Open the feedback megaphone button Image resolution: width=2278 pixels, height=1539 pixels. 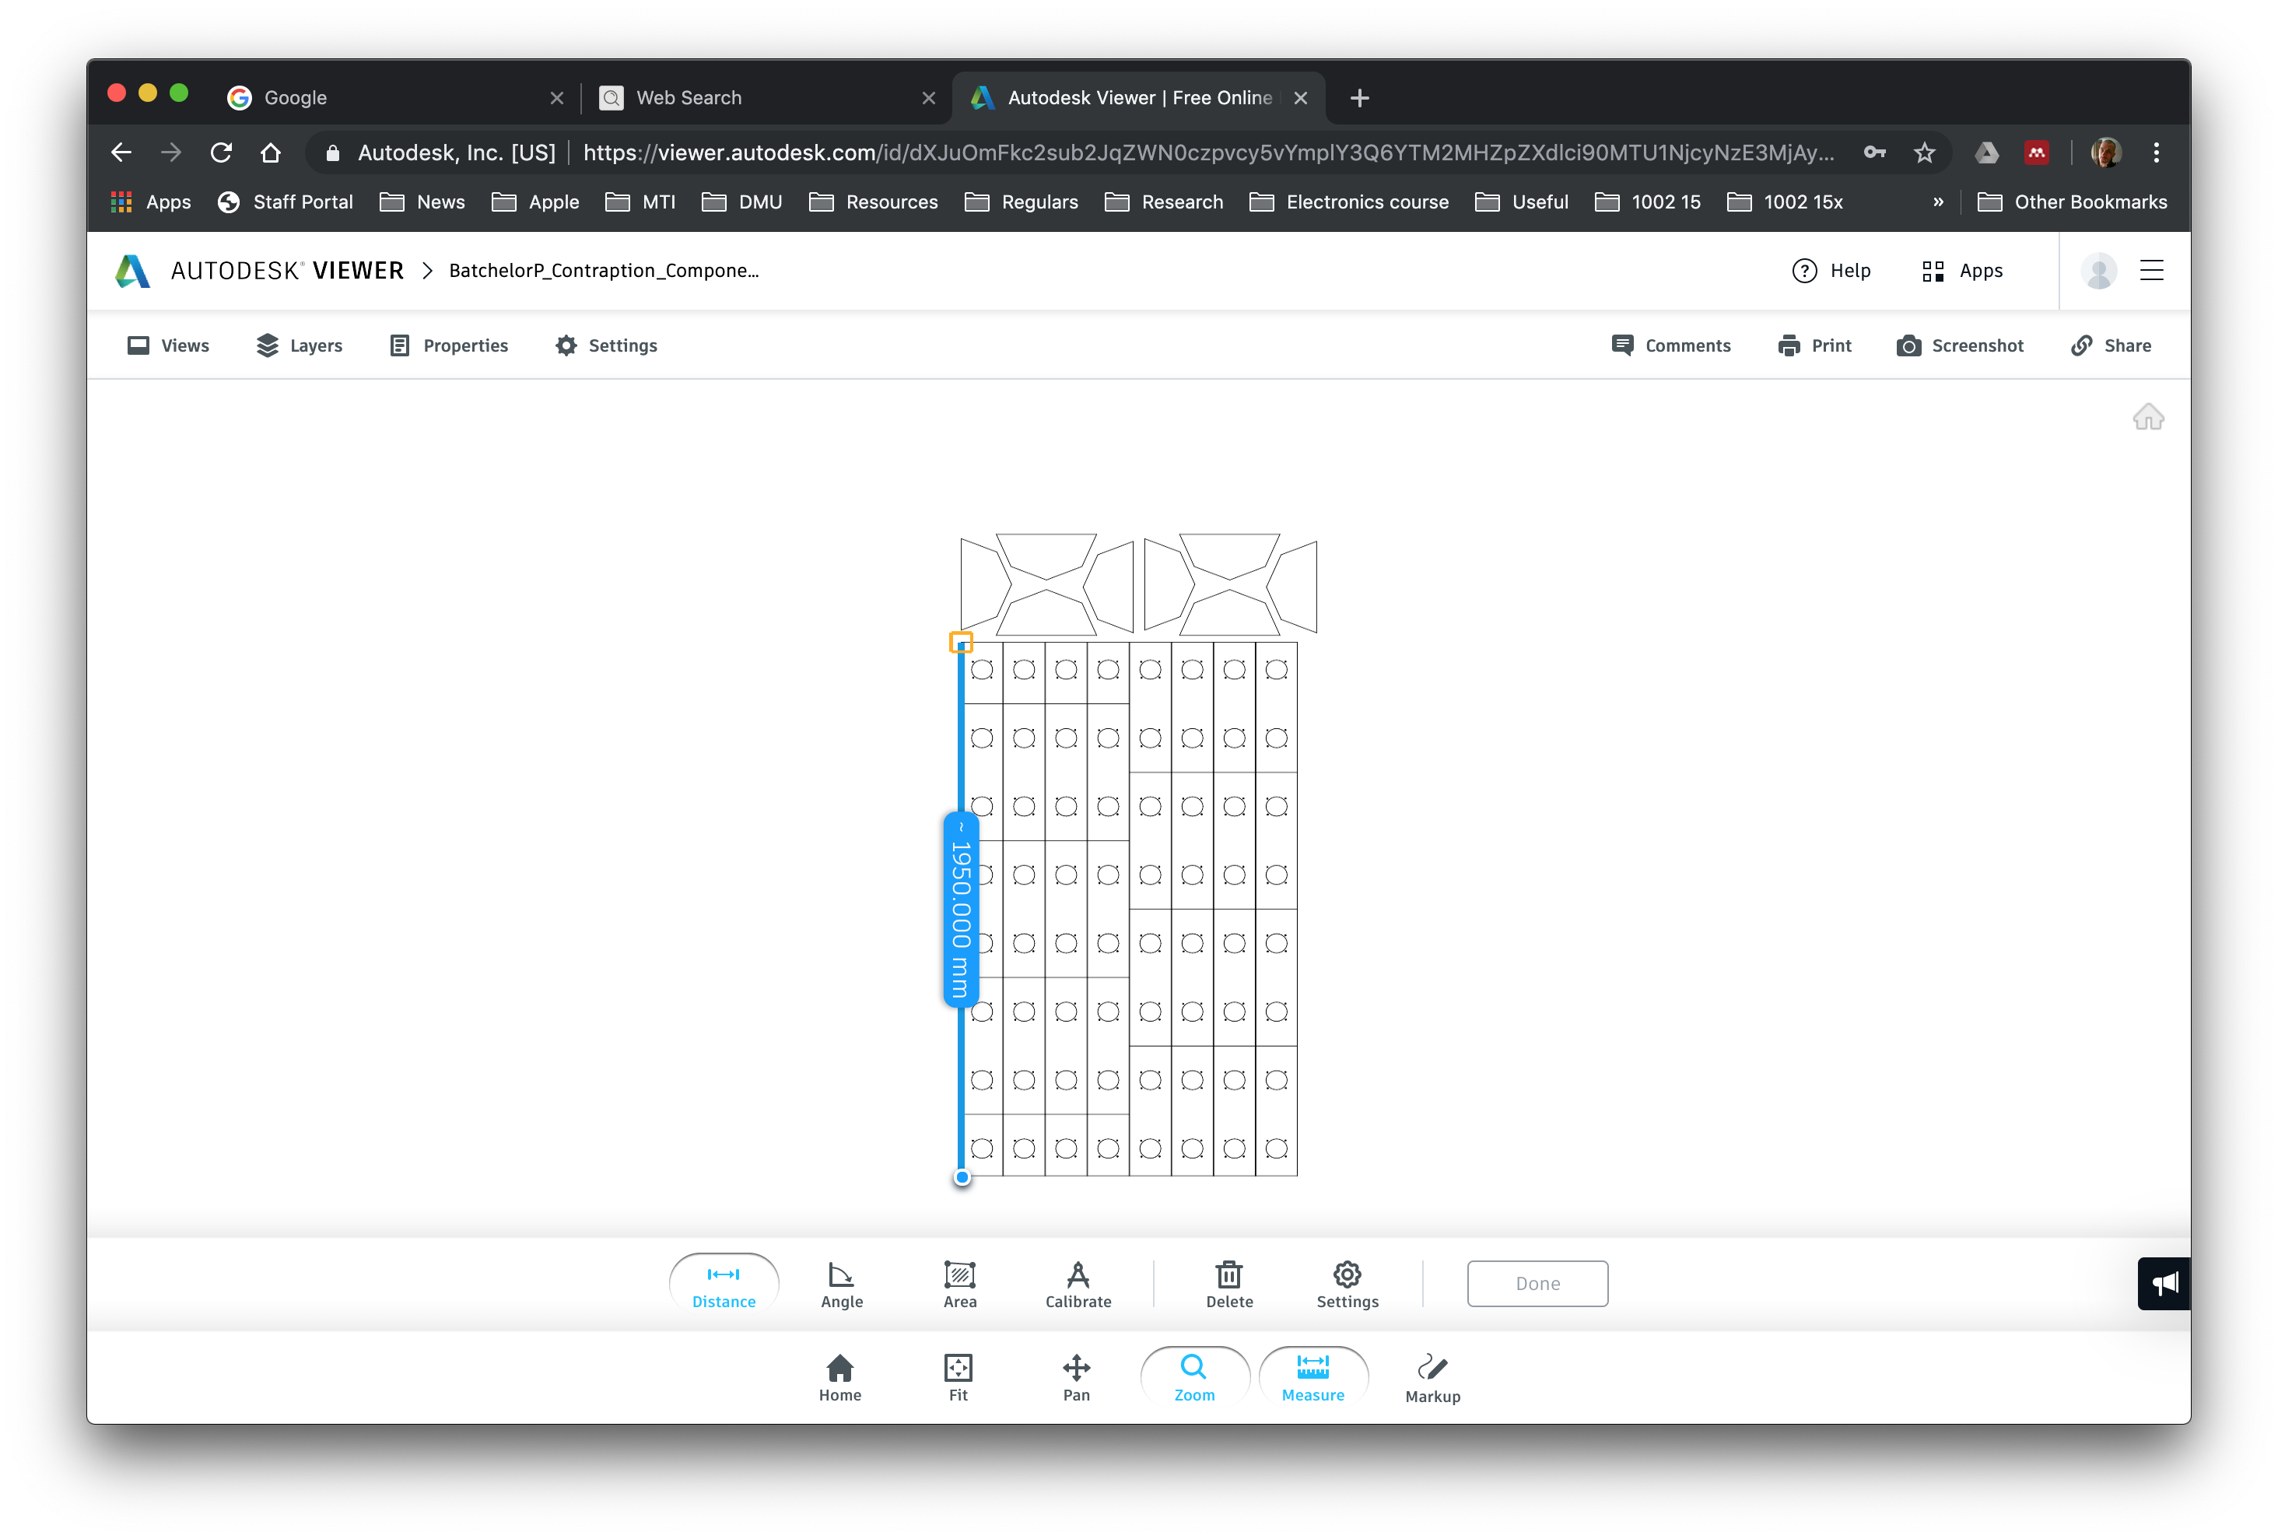point(2164,1283)
